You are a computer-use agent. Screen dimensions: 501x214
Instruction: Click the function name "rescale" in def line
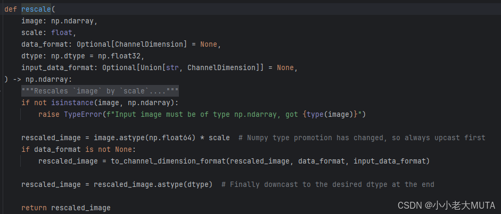click(x=36, y=9)
